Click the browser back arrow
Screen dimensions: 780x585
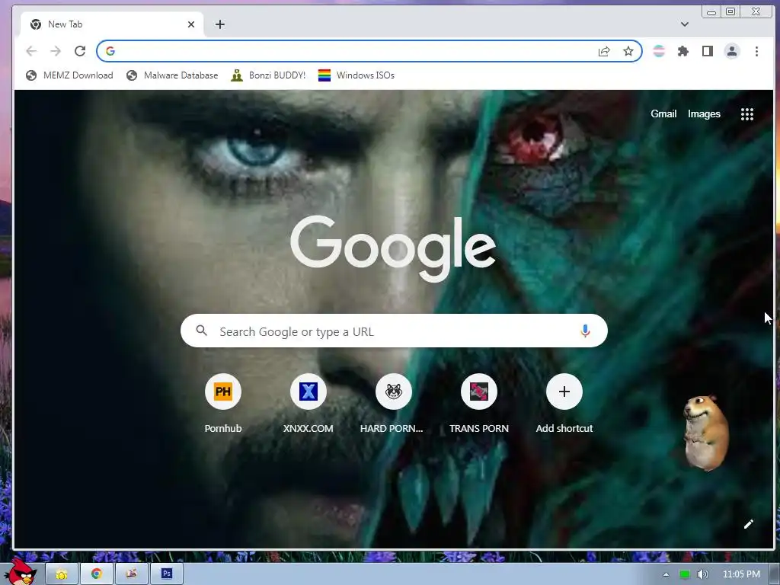tap(31, 51)
